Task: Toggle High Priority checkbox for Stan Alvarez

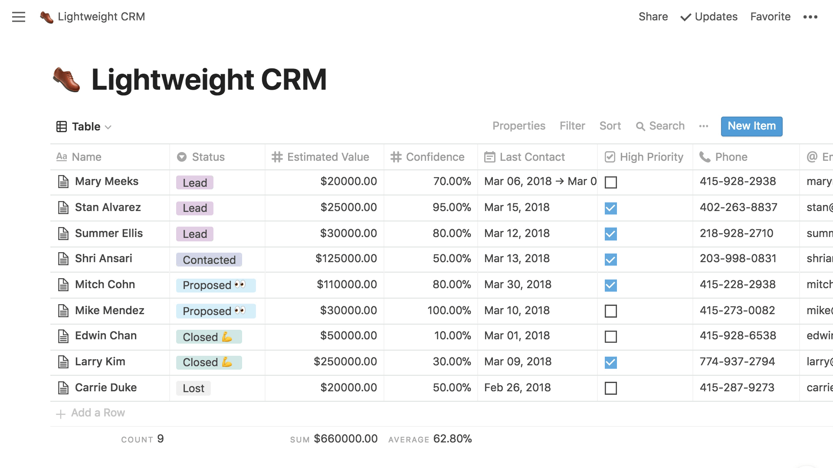Action: coord(610,208)
